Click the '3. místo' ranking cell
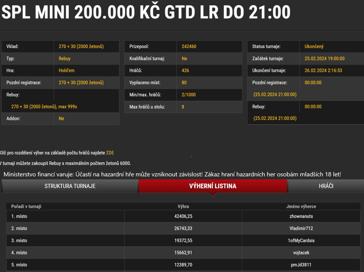The image size is (364, 272). [65, 241]
